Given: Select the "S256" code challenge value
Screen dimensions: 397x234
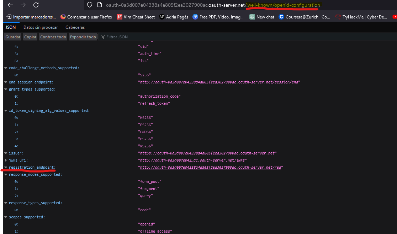Looking at the screenshot, I should (x=144, y=75).
